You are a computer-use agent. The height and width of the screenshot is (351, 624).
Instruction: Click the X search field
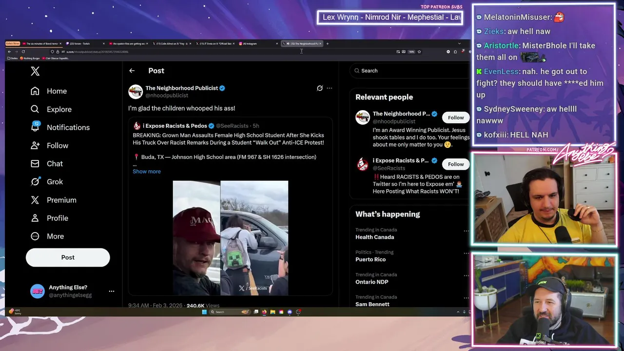[x=409, y=71]
